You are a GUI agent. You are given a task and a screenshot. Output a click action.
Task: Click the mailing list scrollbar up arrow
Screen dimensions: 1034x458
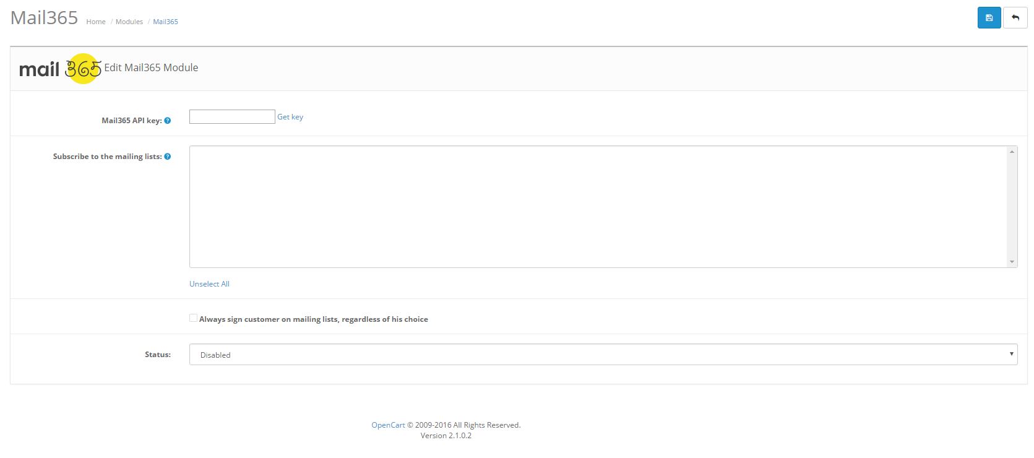pos(1012,152)
